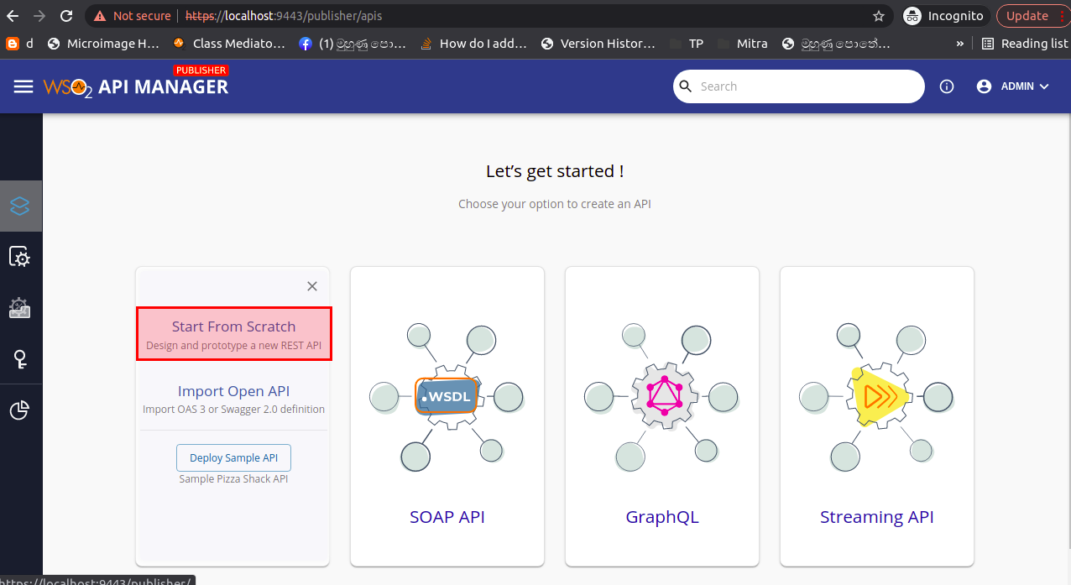Open the Mitra bookmarks folder

pyautogui.click(x=743, y=44)
